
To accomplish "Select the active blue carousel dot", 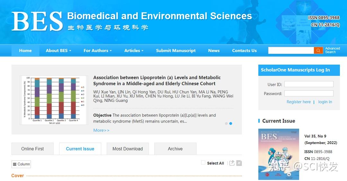I will click(x=231, y=123).
